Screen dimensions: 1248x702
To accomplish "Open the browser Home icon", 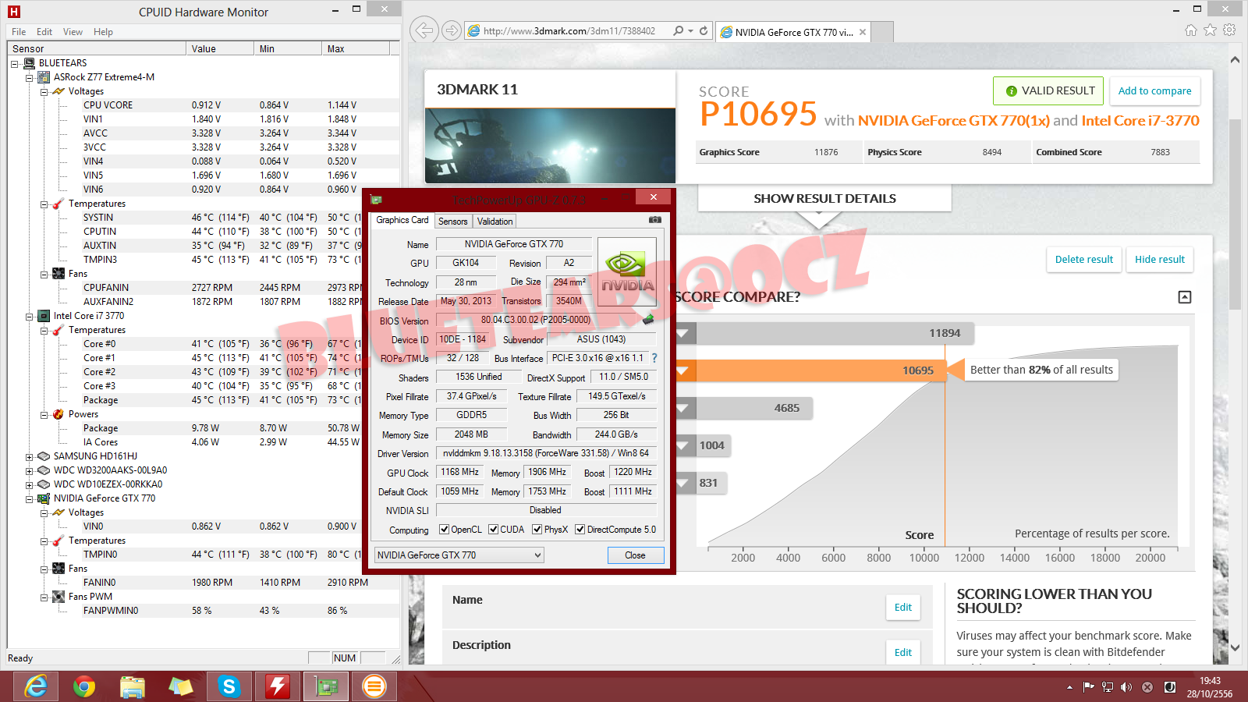I will pos(1191,30).
